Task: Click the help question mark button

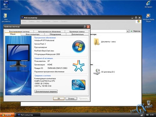Action: pos(85,27)
